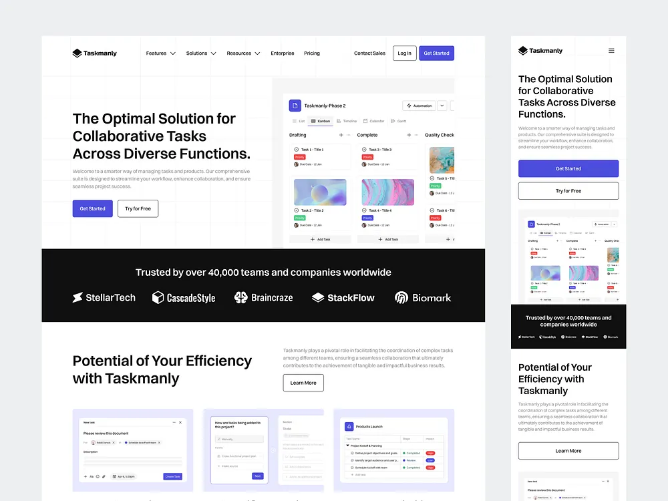
Task: Expand the Features dropdown
Action: tap(160, 53)
